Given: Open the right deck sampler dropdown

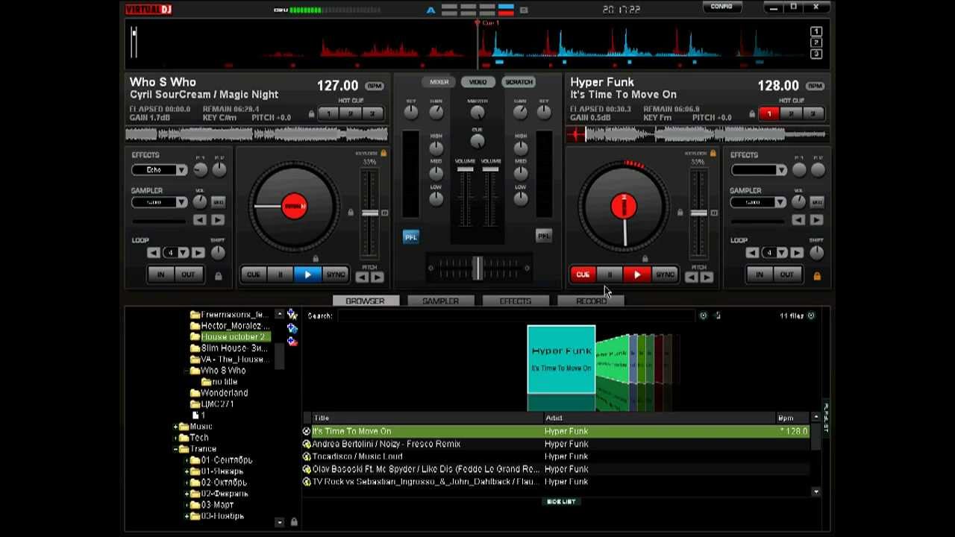Looking at the screenshot, I should (x=780, y=203).
